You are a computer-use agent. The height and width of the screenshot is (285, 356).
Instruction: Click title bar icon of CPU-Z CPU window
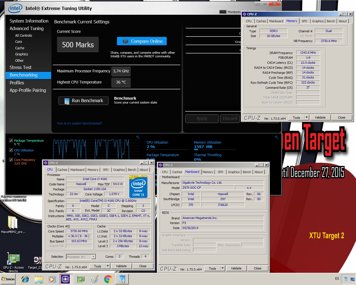(46, 163)
